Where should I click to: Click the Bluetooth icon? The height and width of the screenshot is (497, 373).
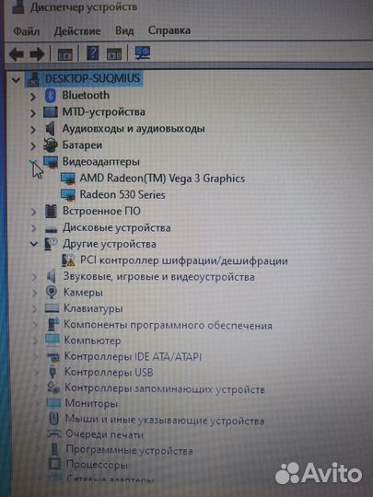pos(51,96)
